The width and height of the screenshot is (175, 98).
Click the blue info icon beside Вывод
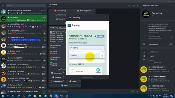click(69, 25)
